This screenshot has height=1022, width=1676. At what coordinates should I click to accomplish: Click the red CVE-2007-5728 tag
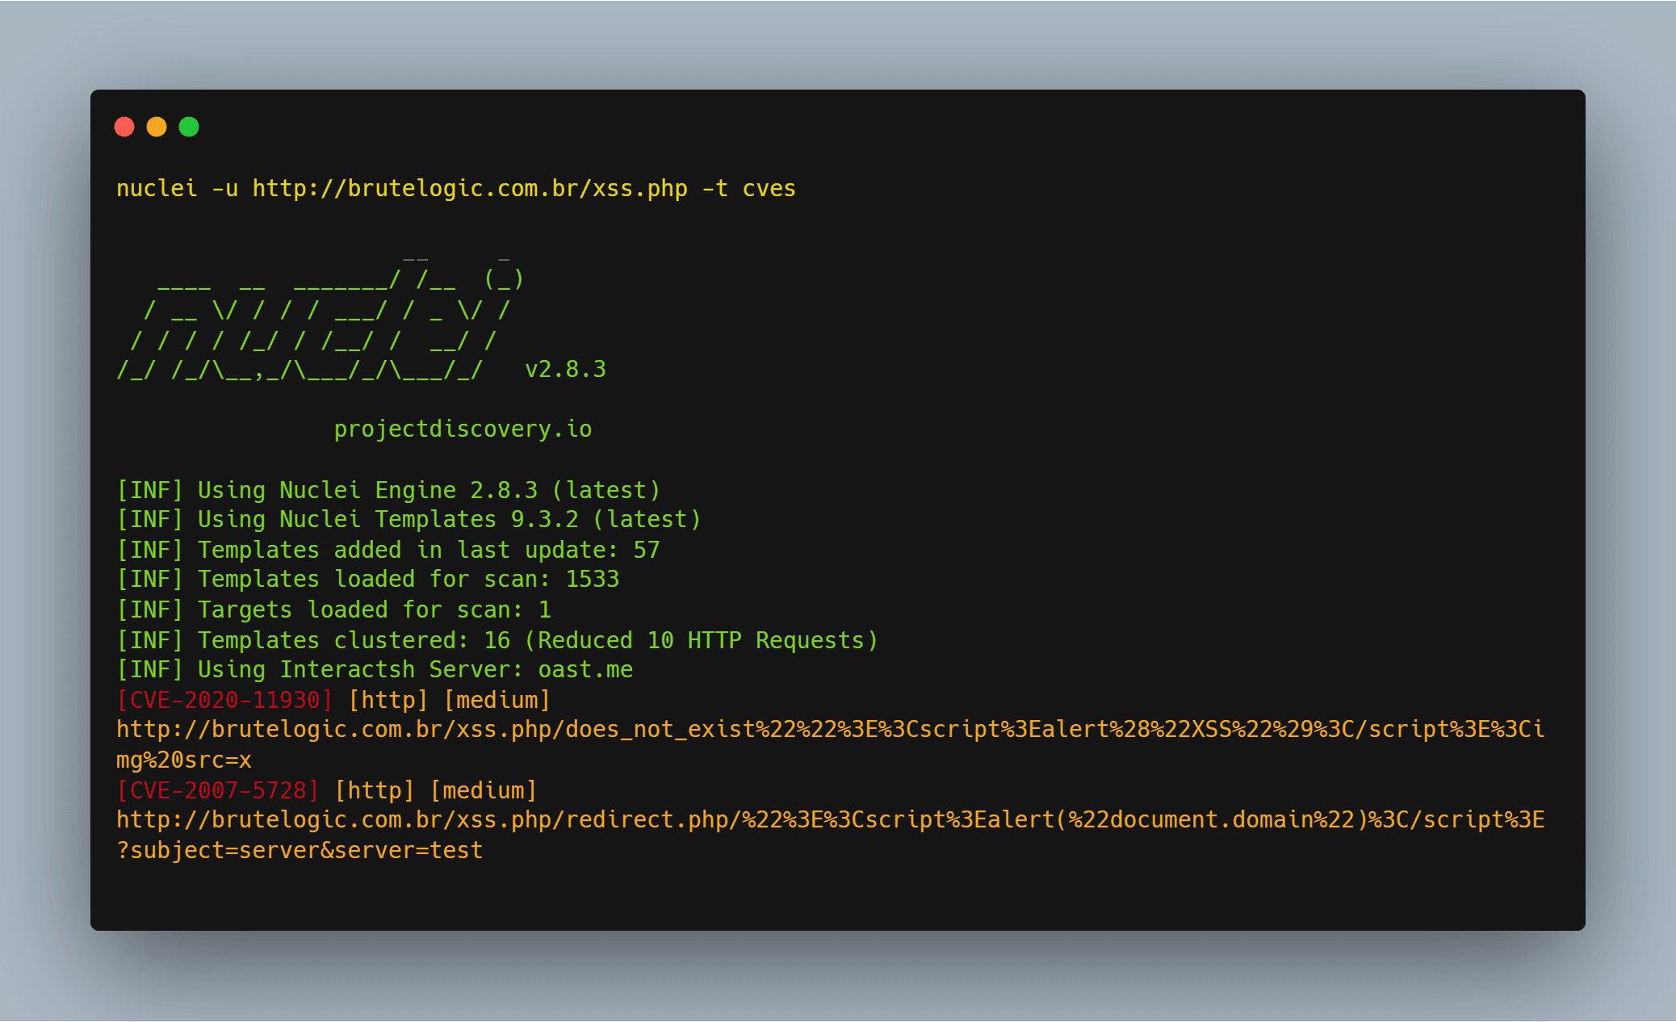pyautogui.click(x=218, y=790)
